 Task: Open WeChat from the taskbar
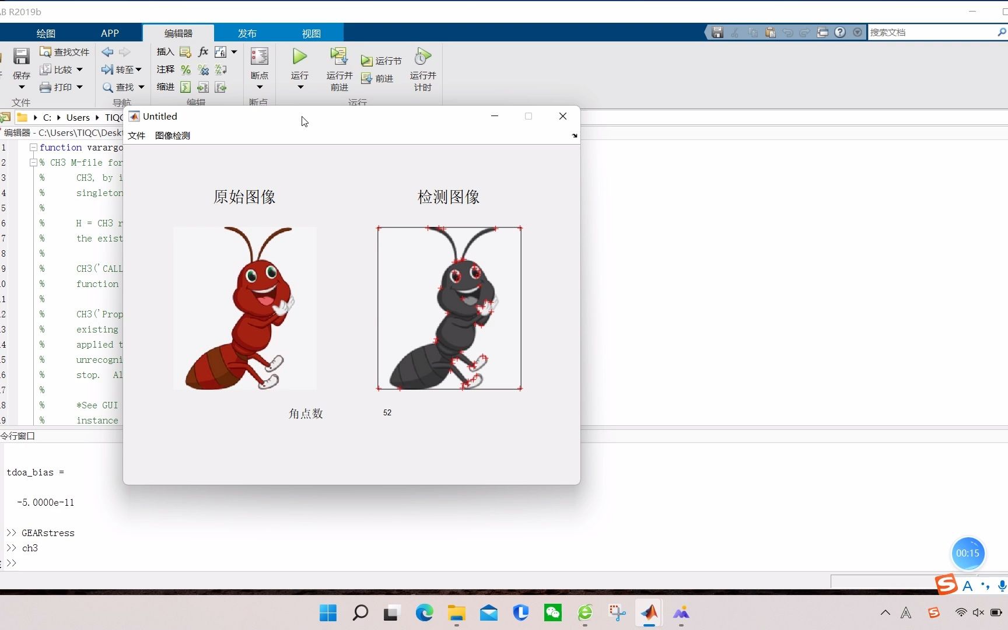[x=552, y=612]
